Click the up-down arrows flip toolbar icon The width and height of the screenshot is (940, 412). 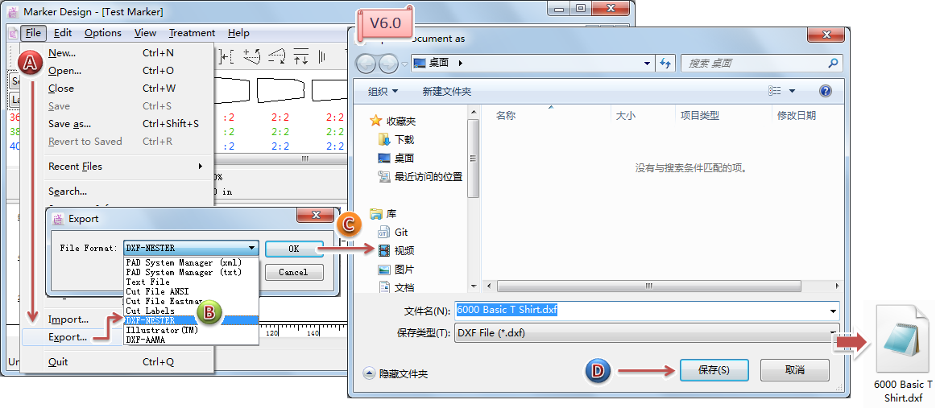(x=301, y=56)
